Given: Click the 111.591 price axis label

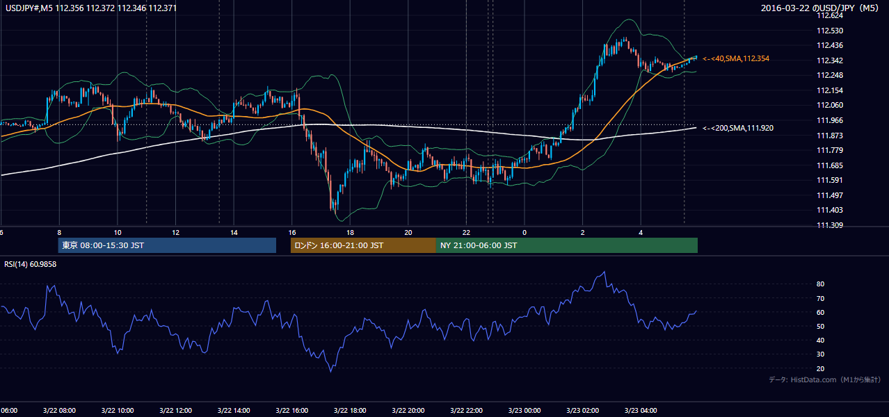Looking at the screenshot, I should pyautogui.click(x=829, y=180).
